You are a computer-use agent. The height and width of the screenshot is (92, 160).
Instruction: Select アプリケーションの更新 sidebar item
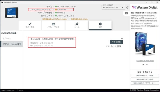pos(12,44)
